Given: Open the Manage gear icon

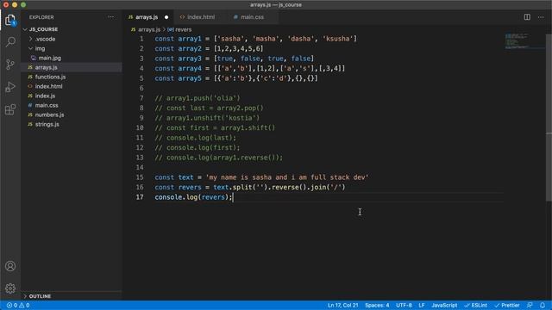Looking at the screenshot, I should [x=10, y=288].
